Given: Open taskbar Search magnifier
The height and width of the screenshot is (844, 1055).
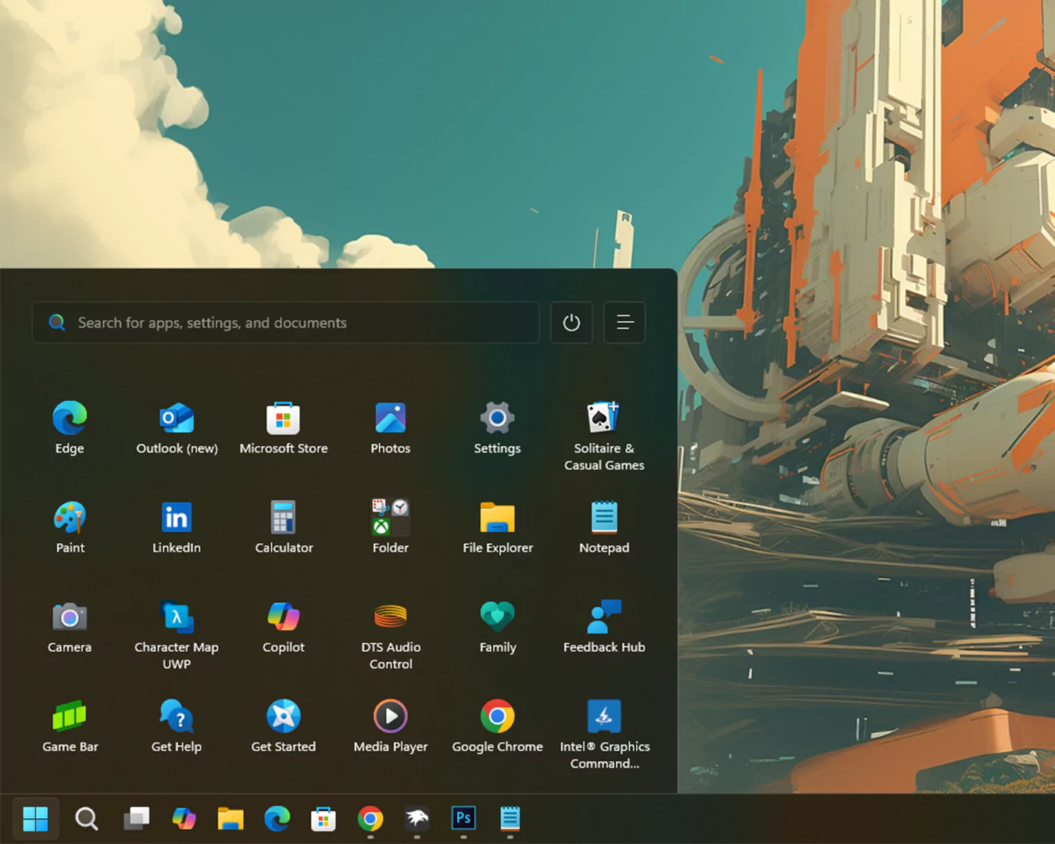Looking at the screenshot, I should pos(86,818).
